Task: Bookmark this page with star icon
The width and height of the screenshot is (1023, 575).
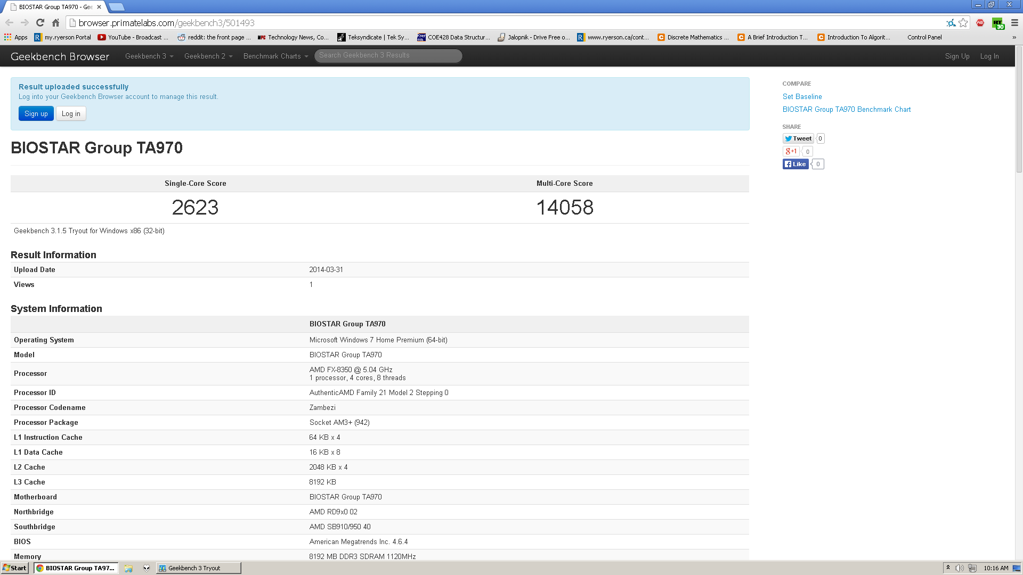Action: click(963, 23)
